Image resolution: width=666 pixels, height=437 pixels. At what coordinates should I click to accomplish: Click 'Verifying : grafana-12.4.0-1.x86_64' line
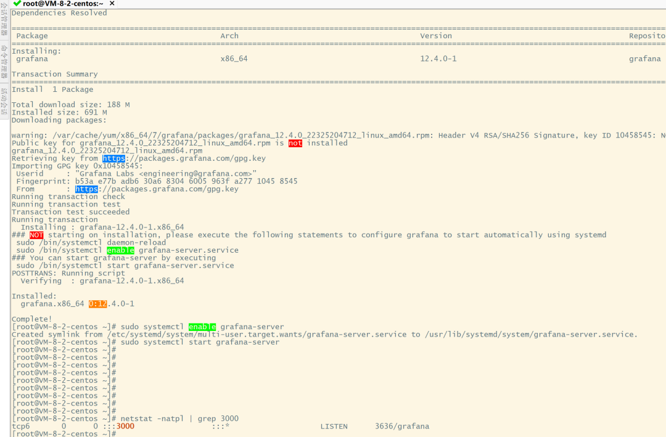(102, 280)
